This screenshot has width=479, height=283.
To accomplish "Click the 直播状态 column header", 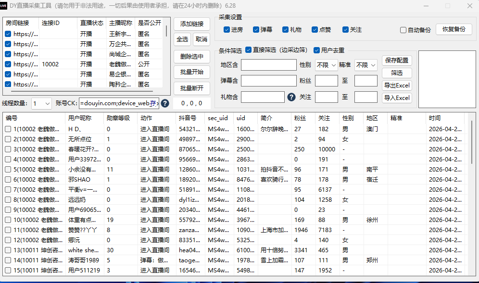I will tap(92, 23).
